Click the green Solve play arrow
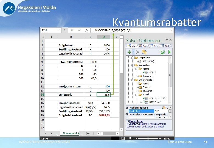Viewport: 214px width, 148px height. coord(169,52)
